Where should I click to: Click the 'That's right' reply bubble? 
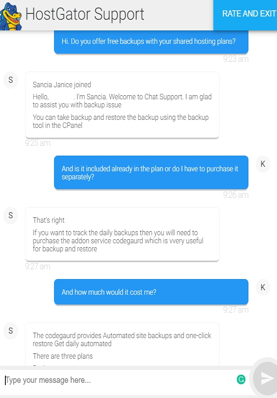pyautogui.click(x=122, y=234)
